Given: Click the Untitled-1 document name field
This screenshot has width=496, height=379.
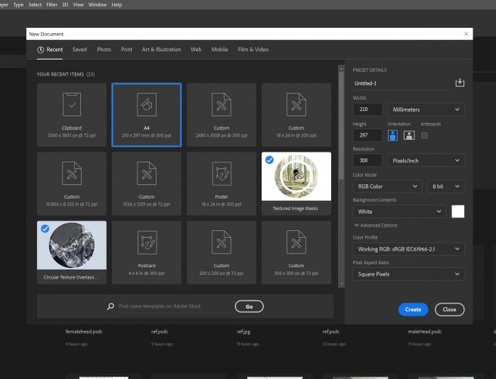Looking at the screenshot, I should tap(403, 83).
